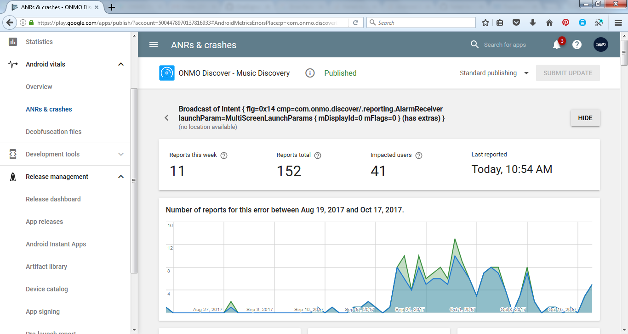
Task: Open the Firefox hamburger menu
Action: point(618,22)
